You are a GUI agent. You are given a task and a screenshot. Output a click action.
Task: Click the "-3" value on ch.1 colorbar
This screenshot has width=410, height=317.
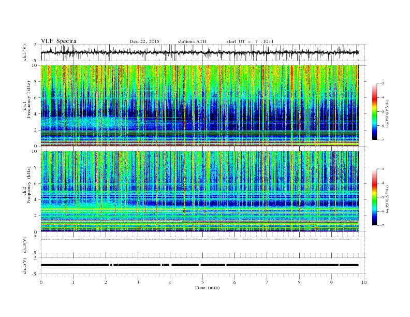(382, 83)
